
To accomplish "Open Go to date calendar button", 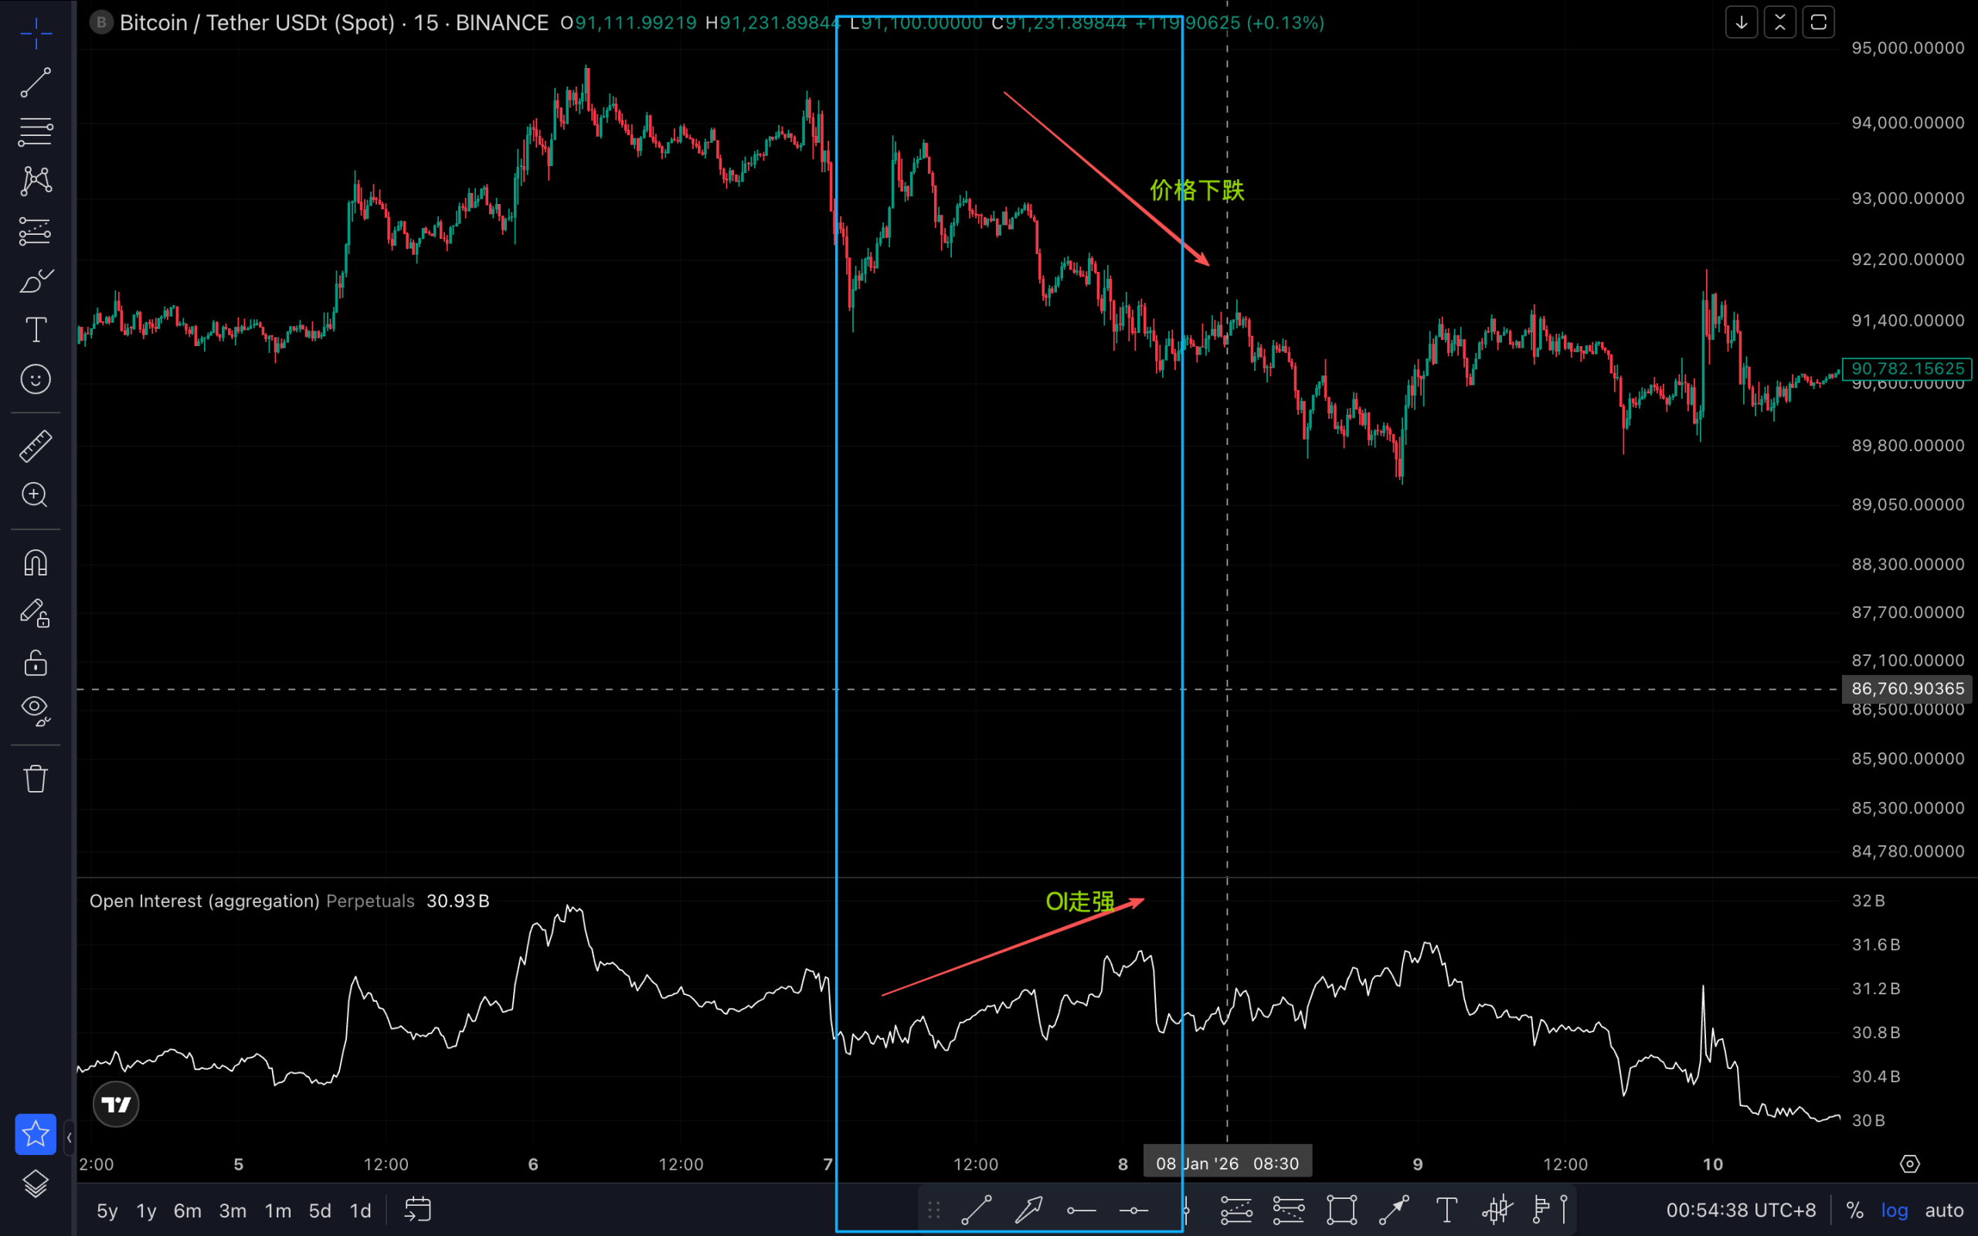I will pos(418,1210).
